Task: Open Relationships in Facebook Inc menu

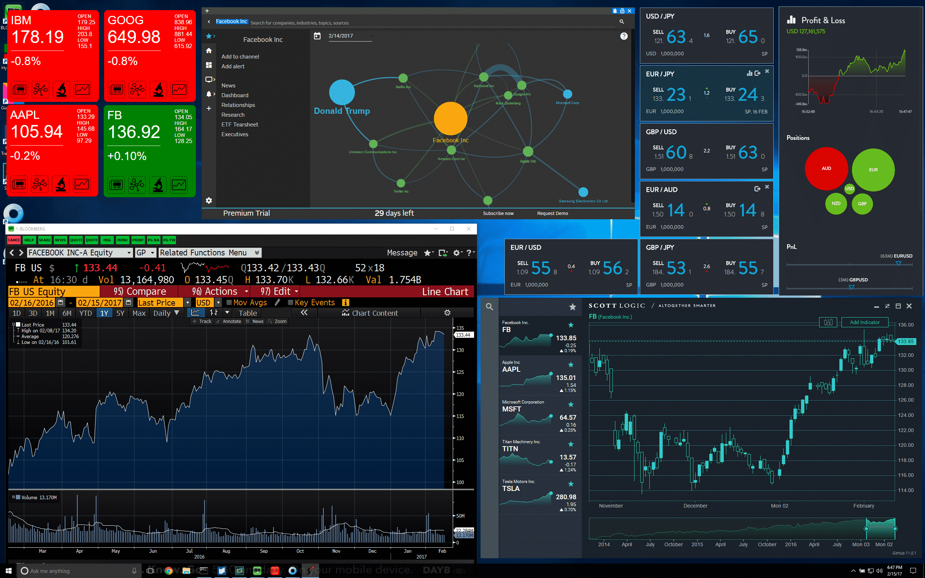Action: pyautogui.click(x=238, y=105)
